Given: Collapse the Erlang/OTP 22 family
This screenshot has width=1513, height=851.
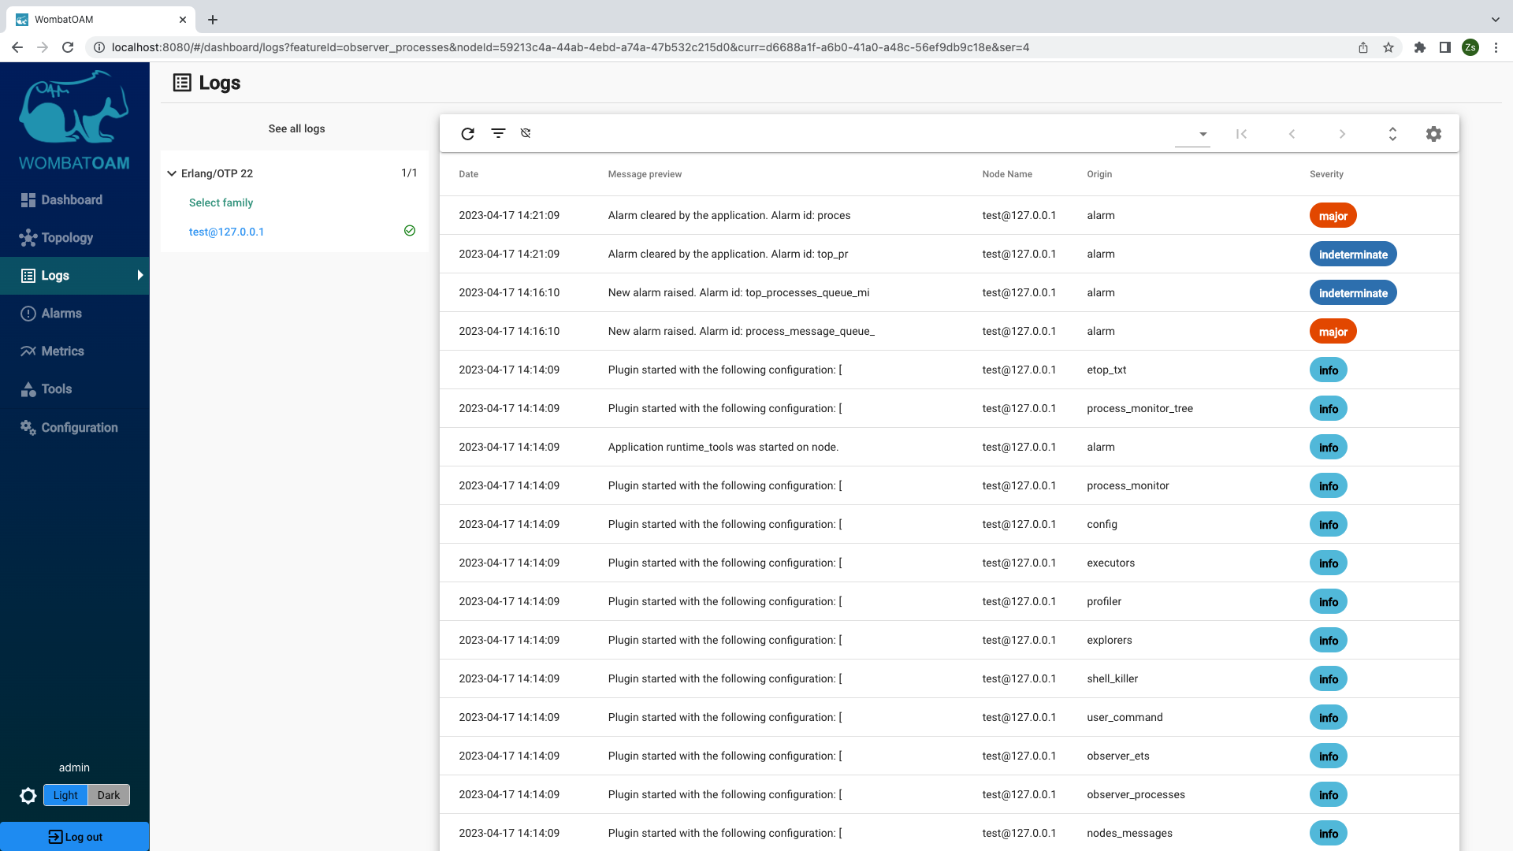Looking at the screenshot, I should point(171,173).
